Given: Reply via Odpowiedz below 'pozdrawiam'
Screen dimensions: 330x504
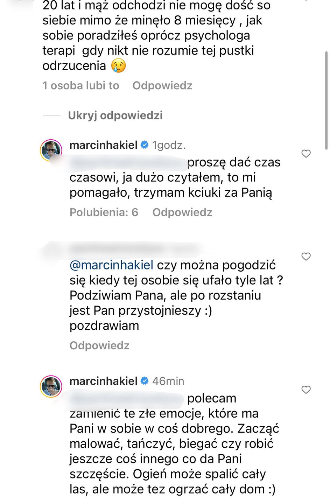Looking at the screenshot, I should 99,345.
